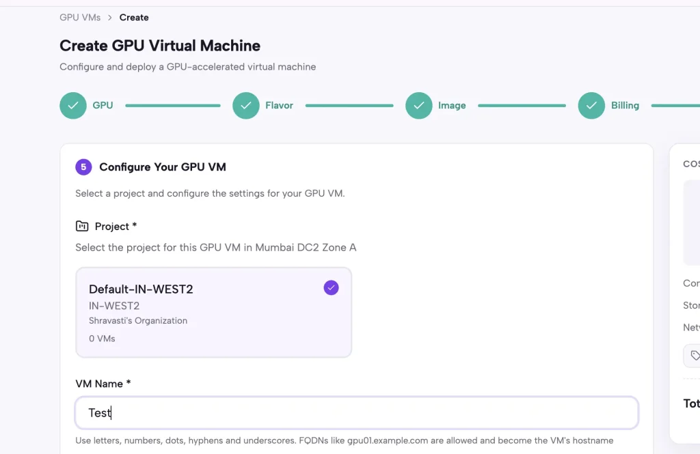Click the 'VM Name *' label
The height and width of the screenshot is (454, 700).
click(x=103, y=384)
